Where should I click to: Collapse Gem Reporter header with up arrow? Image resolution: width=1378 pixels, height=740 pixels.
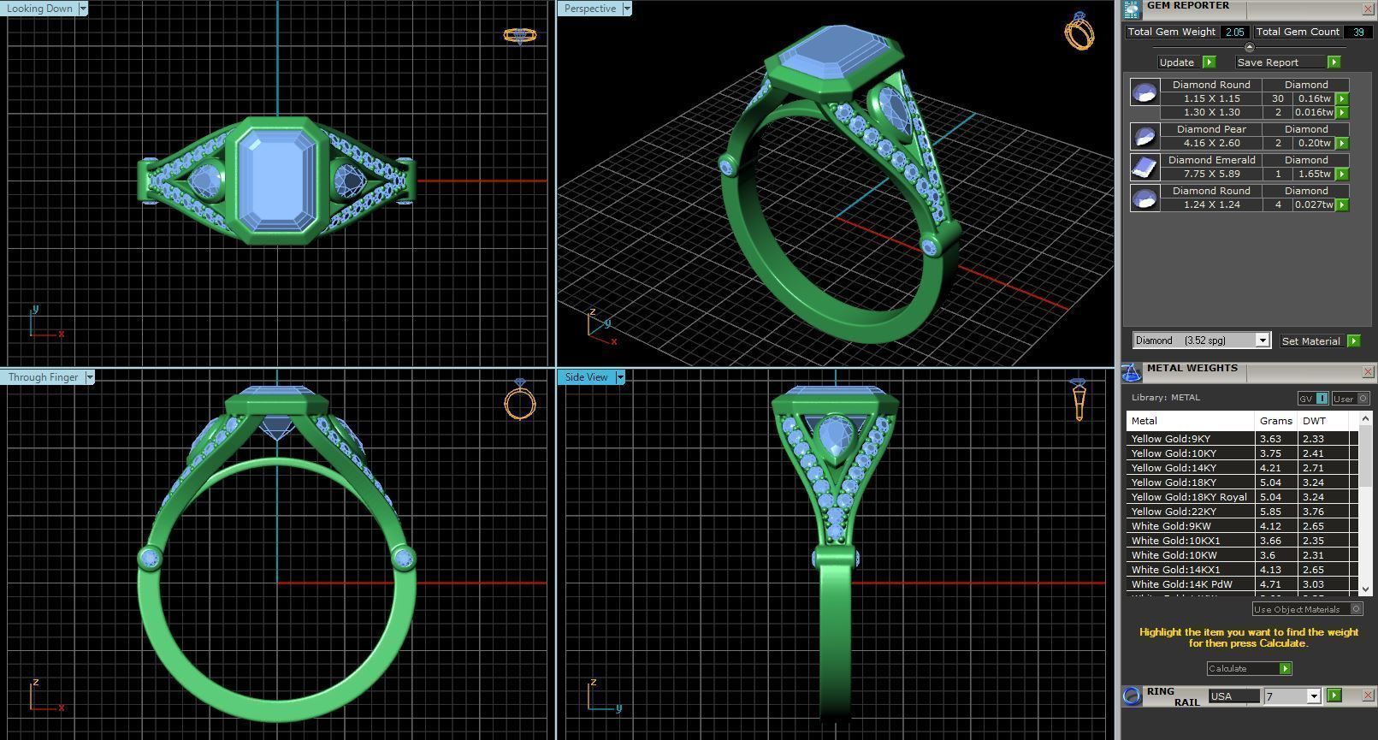[1249, 47]
